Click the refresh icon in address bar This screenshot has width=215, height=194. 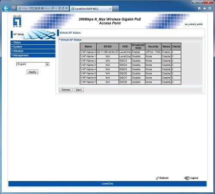(x=63, y=8)
